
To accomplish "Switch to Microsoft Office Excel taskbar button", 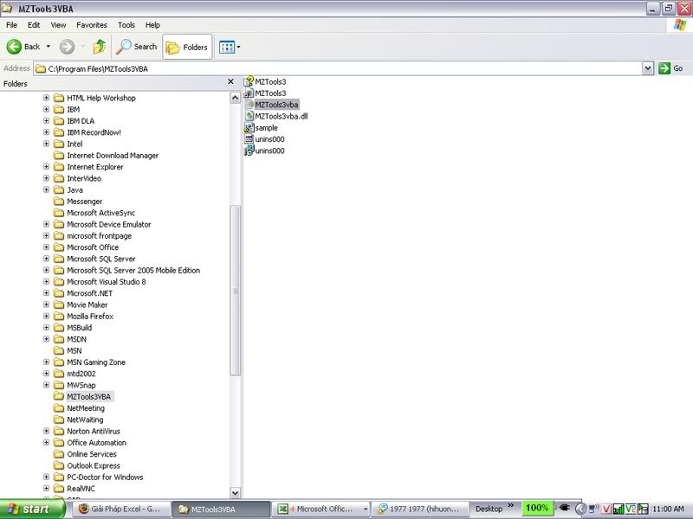I will coord(320,509).
